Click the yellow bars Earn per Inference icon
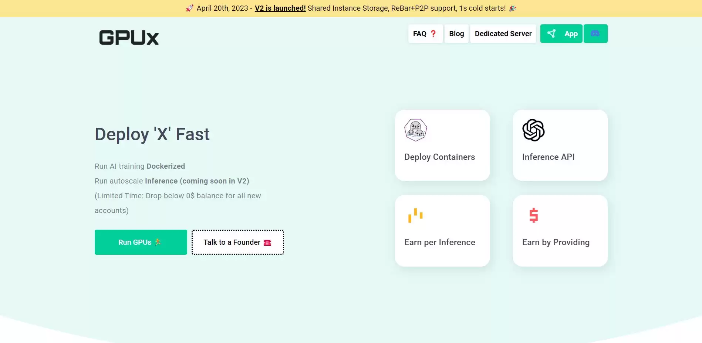 click(x=415, y=215)
